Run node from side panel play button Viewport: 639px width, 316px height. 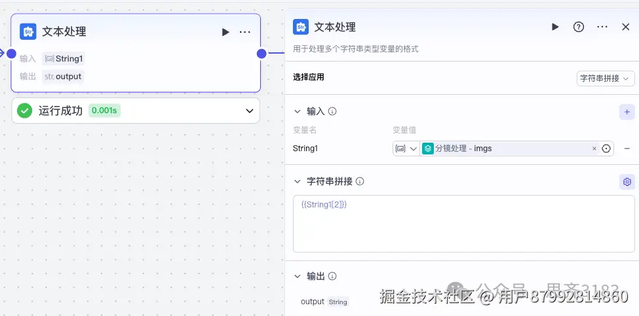pyautogui.click(x=555, y=27)
